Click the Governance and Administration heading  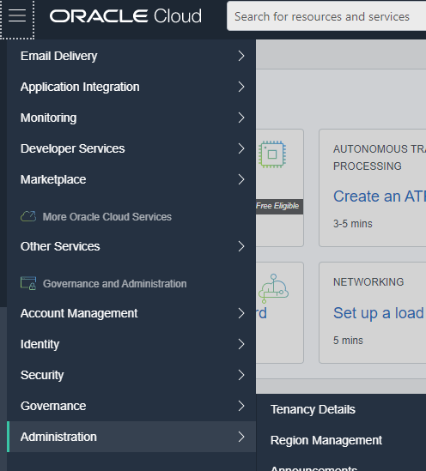tap(114, 284)
